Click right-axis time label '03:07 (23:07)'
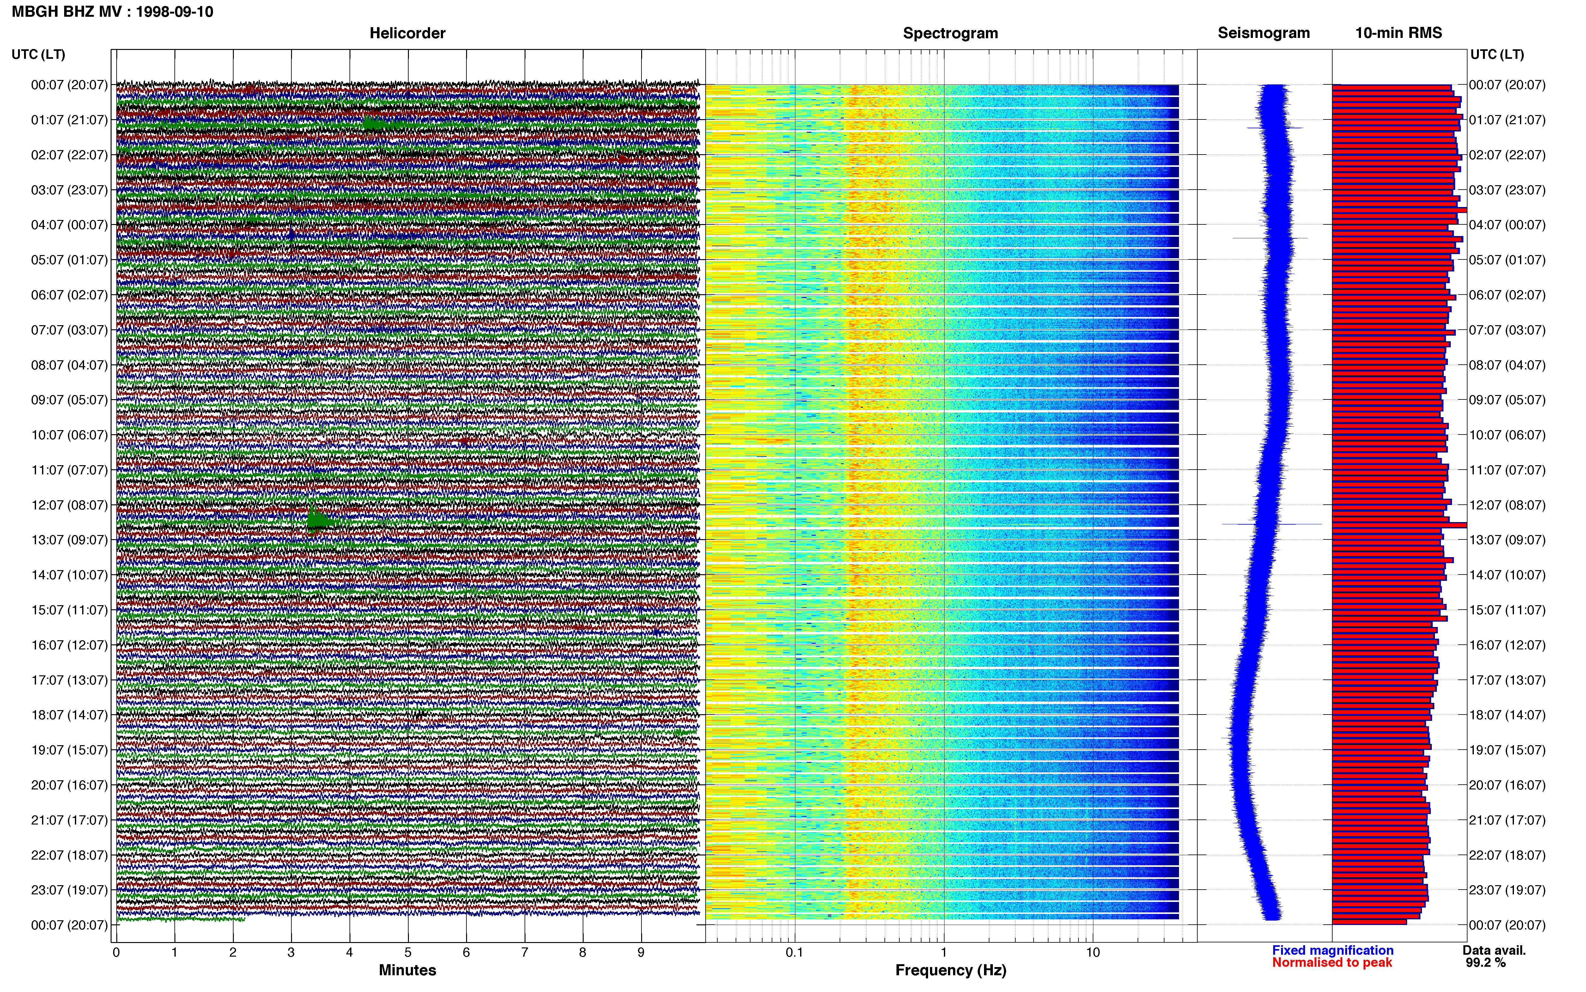 pos(1507,190)
